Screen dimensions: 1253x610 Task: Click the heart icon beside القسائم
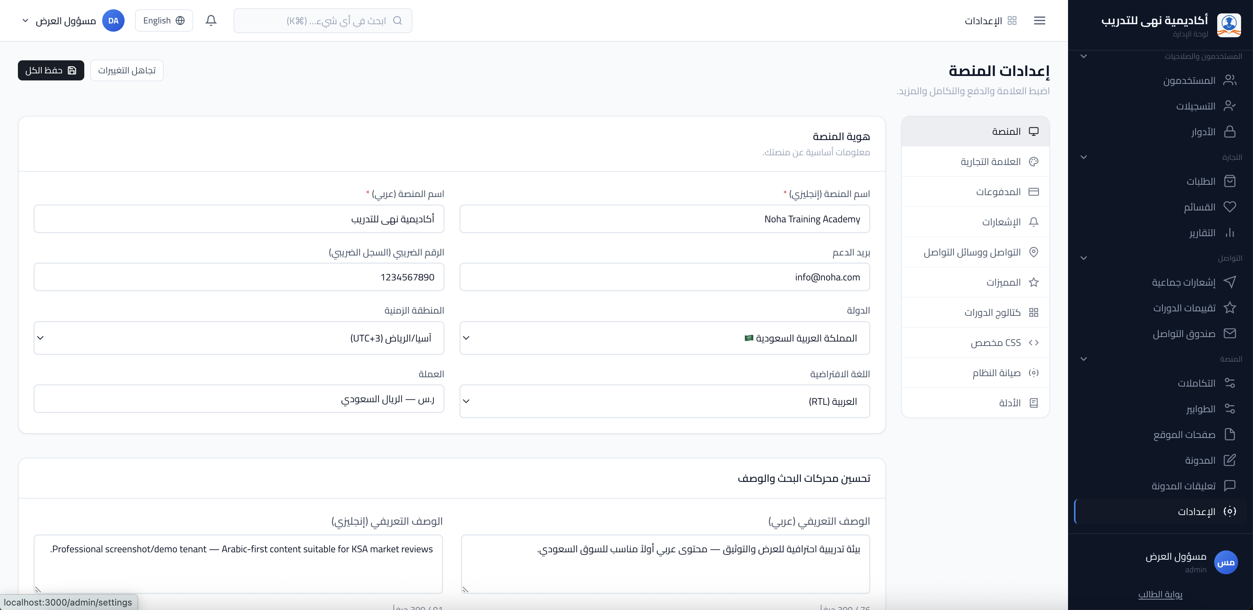[x=1230, y=207]
